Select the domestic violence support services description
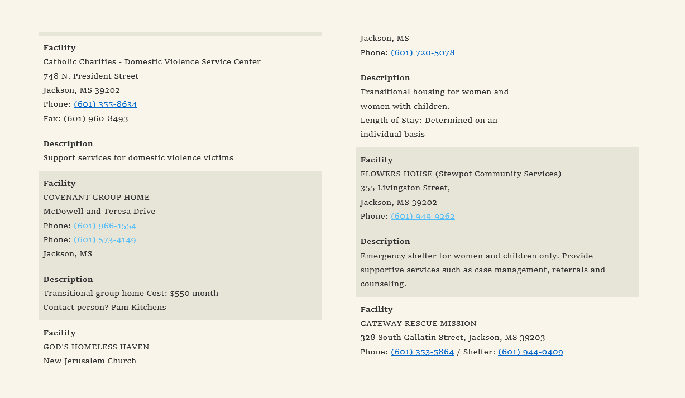 click(138, 158)
